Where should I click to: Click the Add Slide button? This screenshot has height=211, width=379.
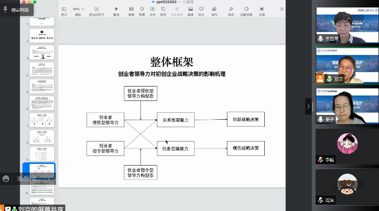[97, 11]
